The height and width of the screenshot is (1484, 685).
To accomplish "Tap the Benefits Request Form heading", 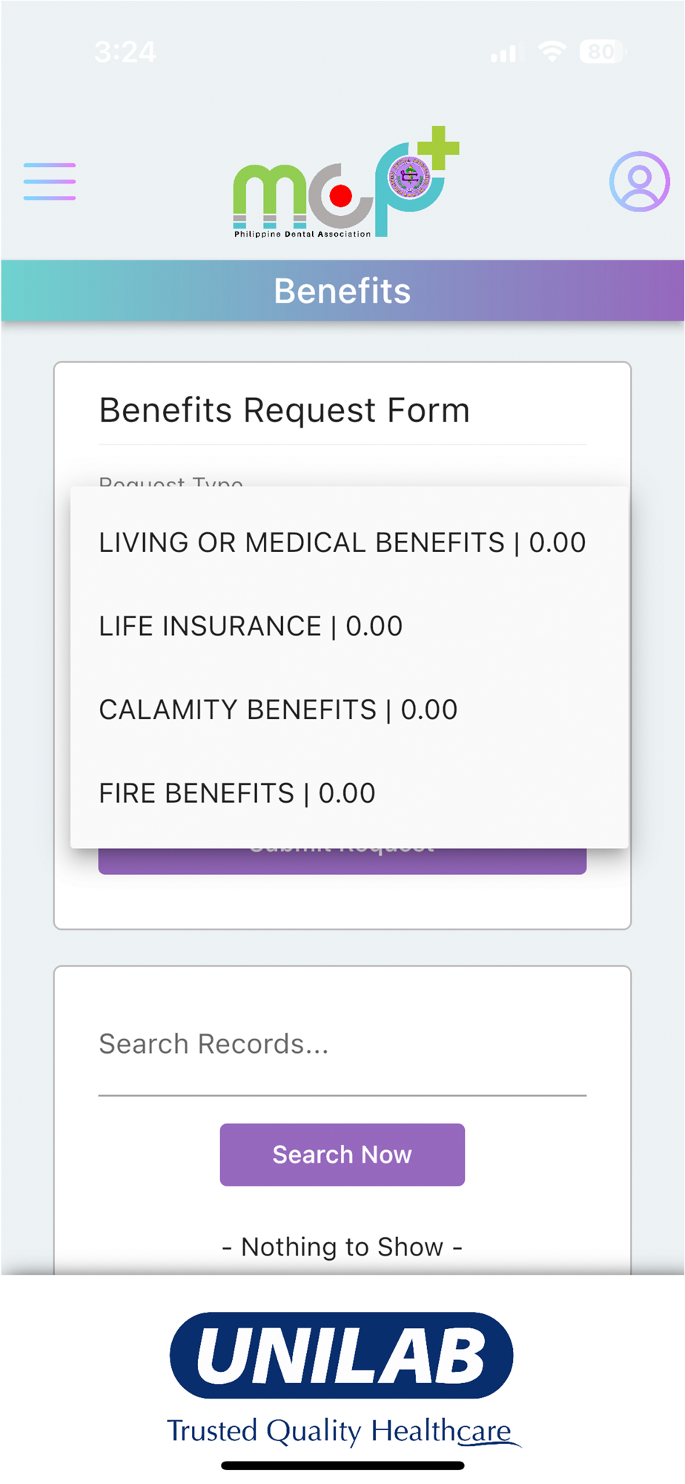I will click(285, 410).
